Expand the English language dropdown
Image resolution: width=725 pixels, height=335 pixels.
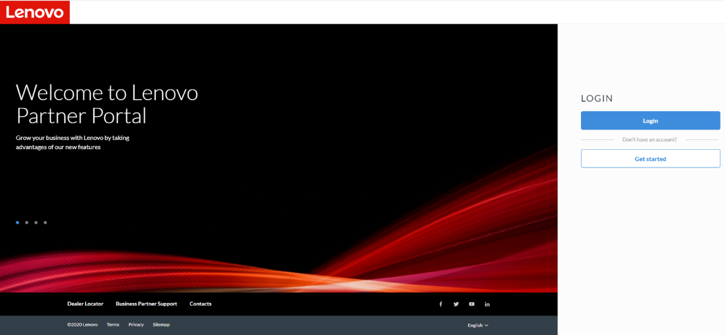(x=477, y=325)
